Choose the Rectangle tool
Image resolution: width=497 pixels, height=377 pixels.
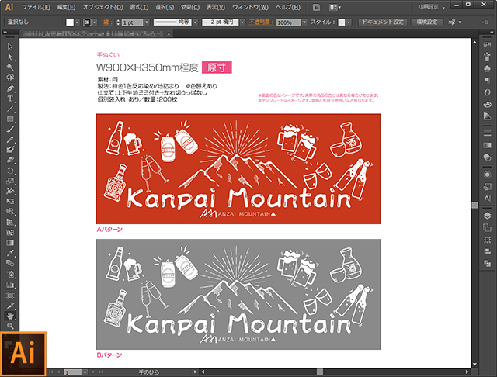pos(10,119)
